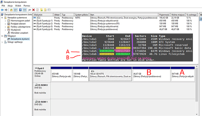Expand the Foldery udostępnione node
This screenshot has height=116, width=202.
coord(5,27)
